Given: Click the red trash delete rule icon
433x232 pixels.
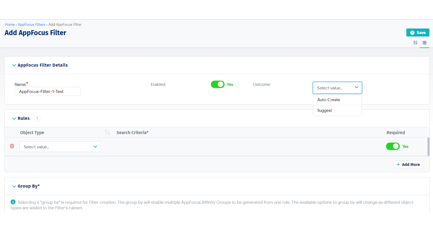Looking at the screenshot, I should (x=12, y=146).
